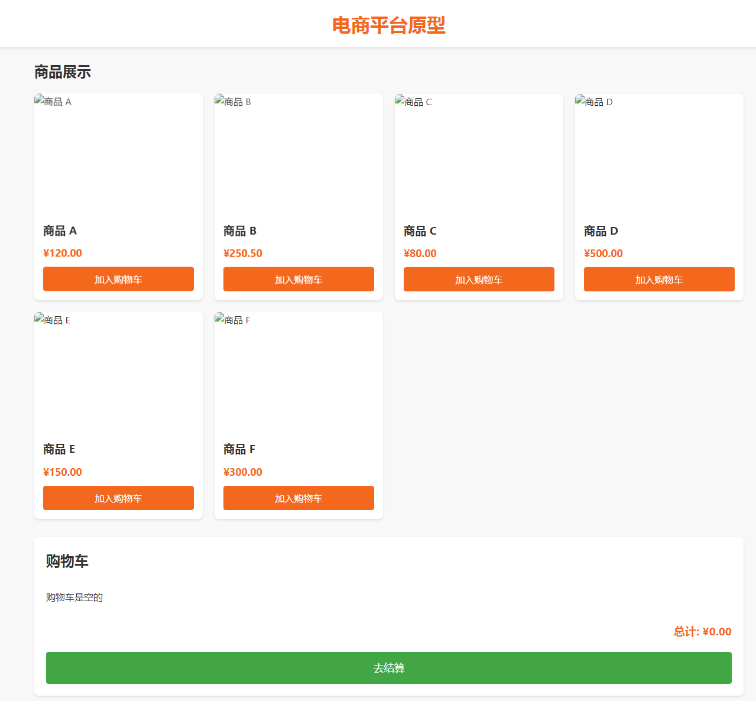Open the 商品 F broken image thumbnail
The image size is (756, 701).
pos(298,372)
